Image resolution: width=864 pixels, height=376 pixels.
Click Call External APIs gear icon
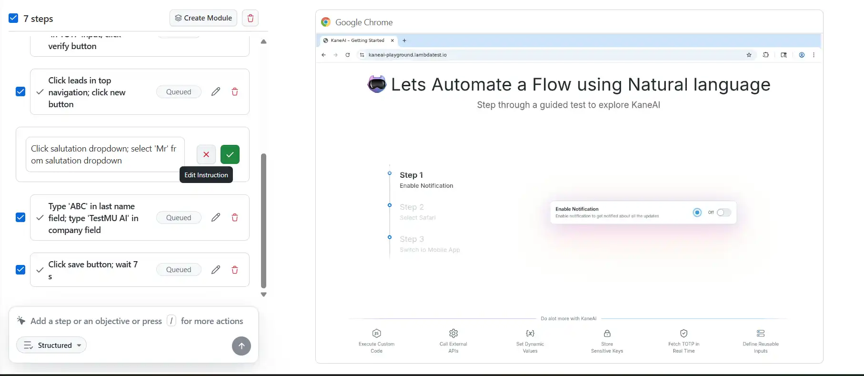[x=453, y=333]
